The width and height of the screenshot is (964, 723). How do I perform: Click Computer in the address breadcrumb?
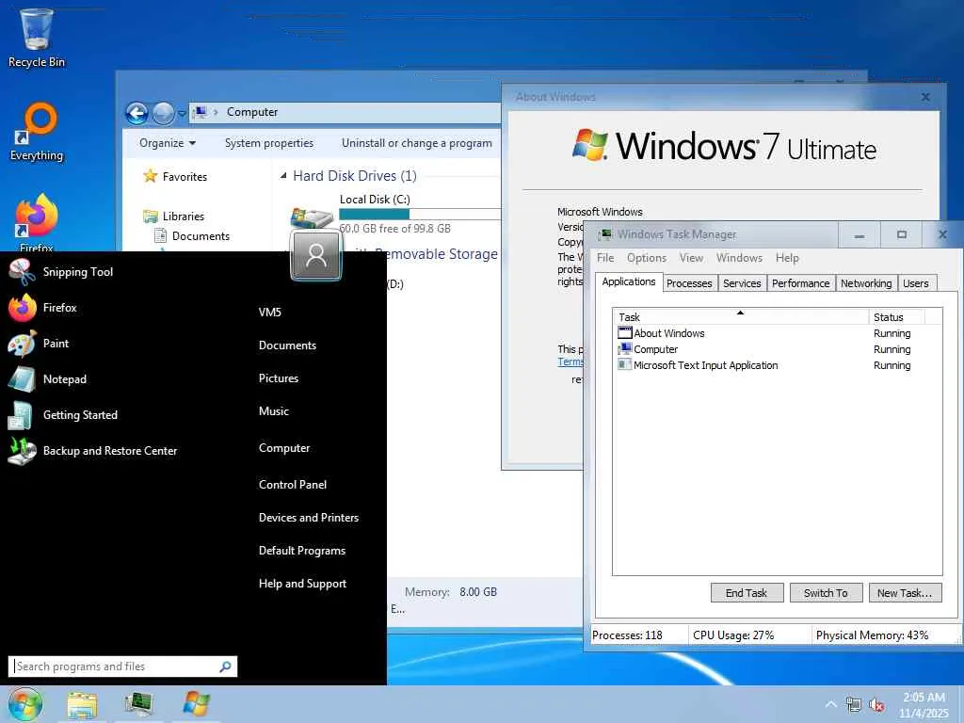point(252,112)
